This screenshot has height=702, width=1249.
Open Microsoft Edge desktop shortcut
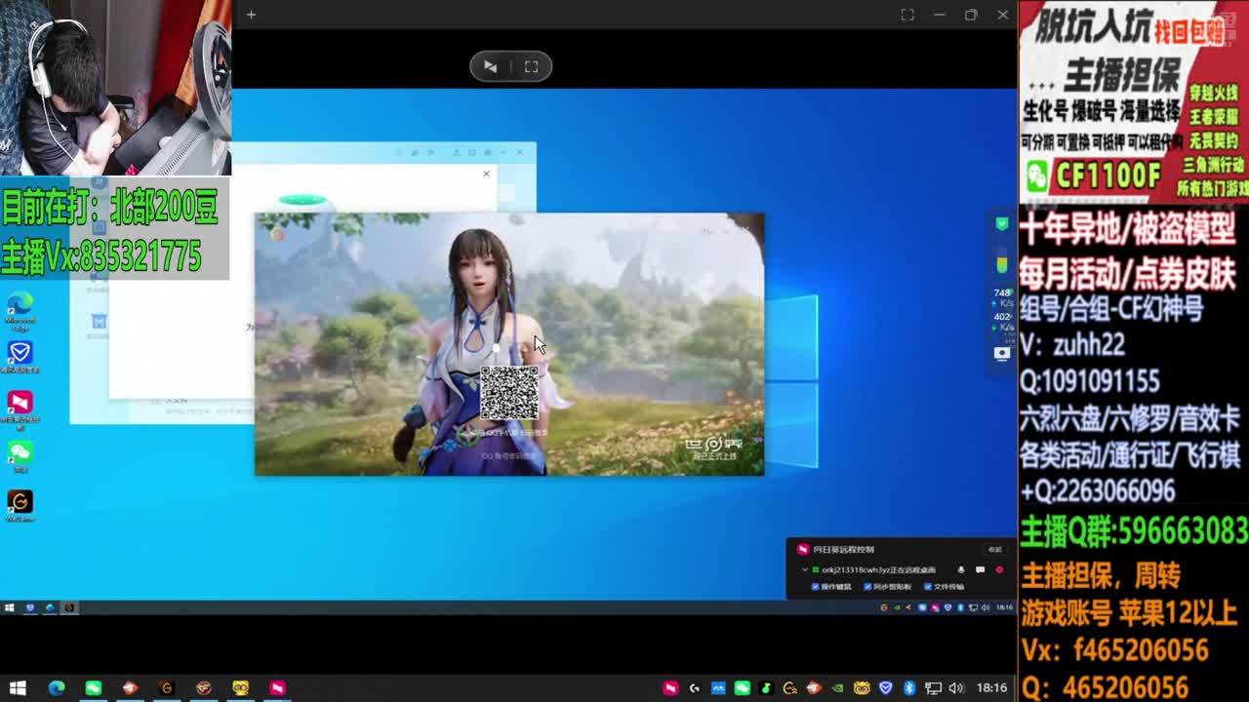coord(20,304)
